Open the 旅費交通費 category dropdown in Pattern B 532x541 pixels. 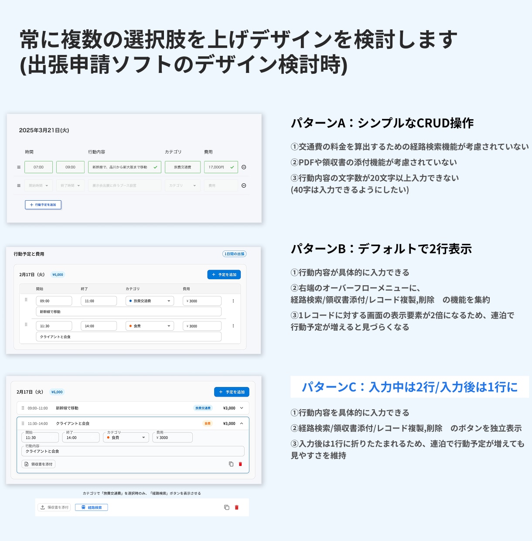click(x=150, y=301)
